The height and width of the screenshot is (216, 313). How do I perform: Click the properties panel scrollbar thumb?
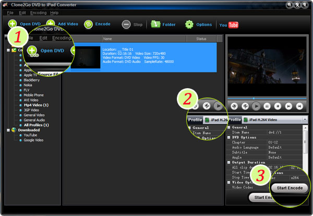point(305,142)
